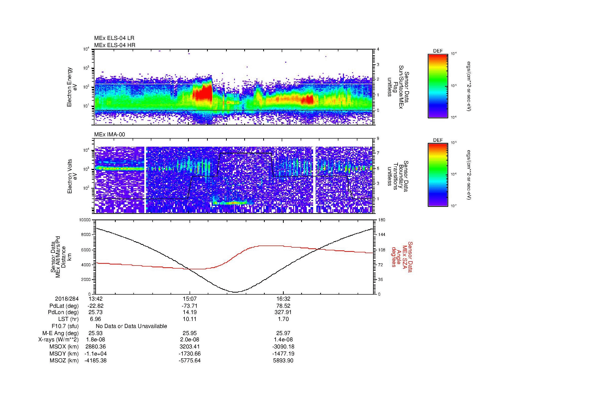Click the MSOX value 3203.41

coord(190,347)
